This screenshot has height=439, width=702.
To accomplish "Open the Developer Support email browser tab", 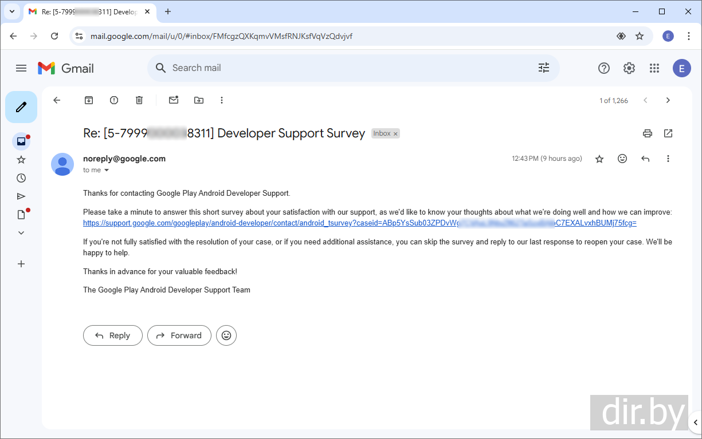I will 89,11.
